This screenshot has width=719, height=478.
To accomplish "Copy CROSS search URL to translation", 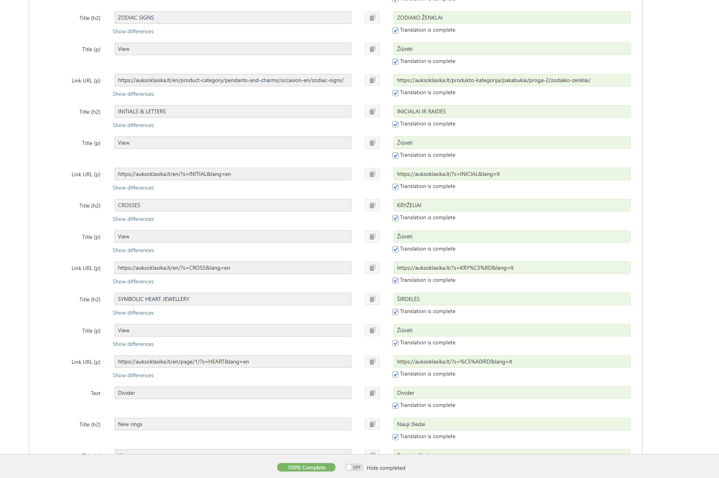I will point(372,268).
